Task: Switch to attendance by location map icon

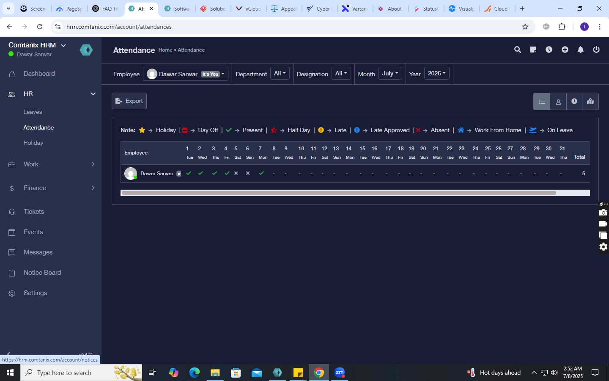Action: (x=590, y=102)
